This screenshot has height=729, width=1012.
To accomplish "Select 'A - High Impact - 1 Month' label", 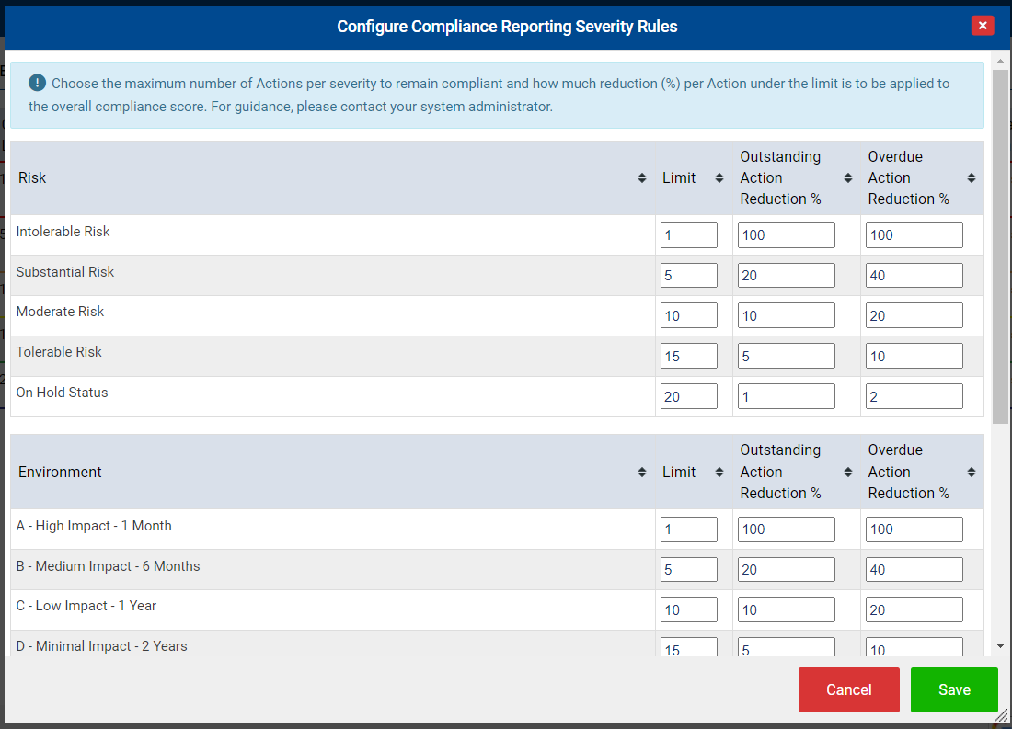I will coord(94,526).
